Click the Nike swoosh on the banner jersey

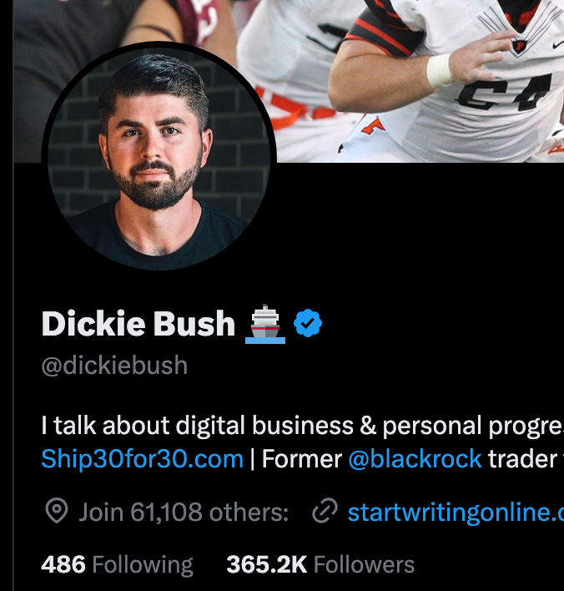click(559, 45)
